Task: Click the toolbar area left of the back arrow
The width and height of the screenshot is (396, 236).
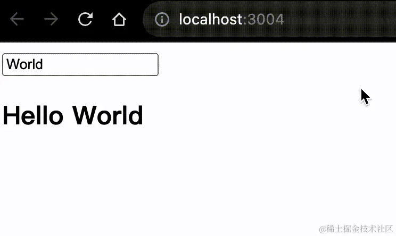Action: (4, 19)
